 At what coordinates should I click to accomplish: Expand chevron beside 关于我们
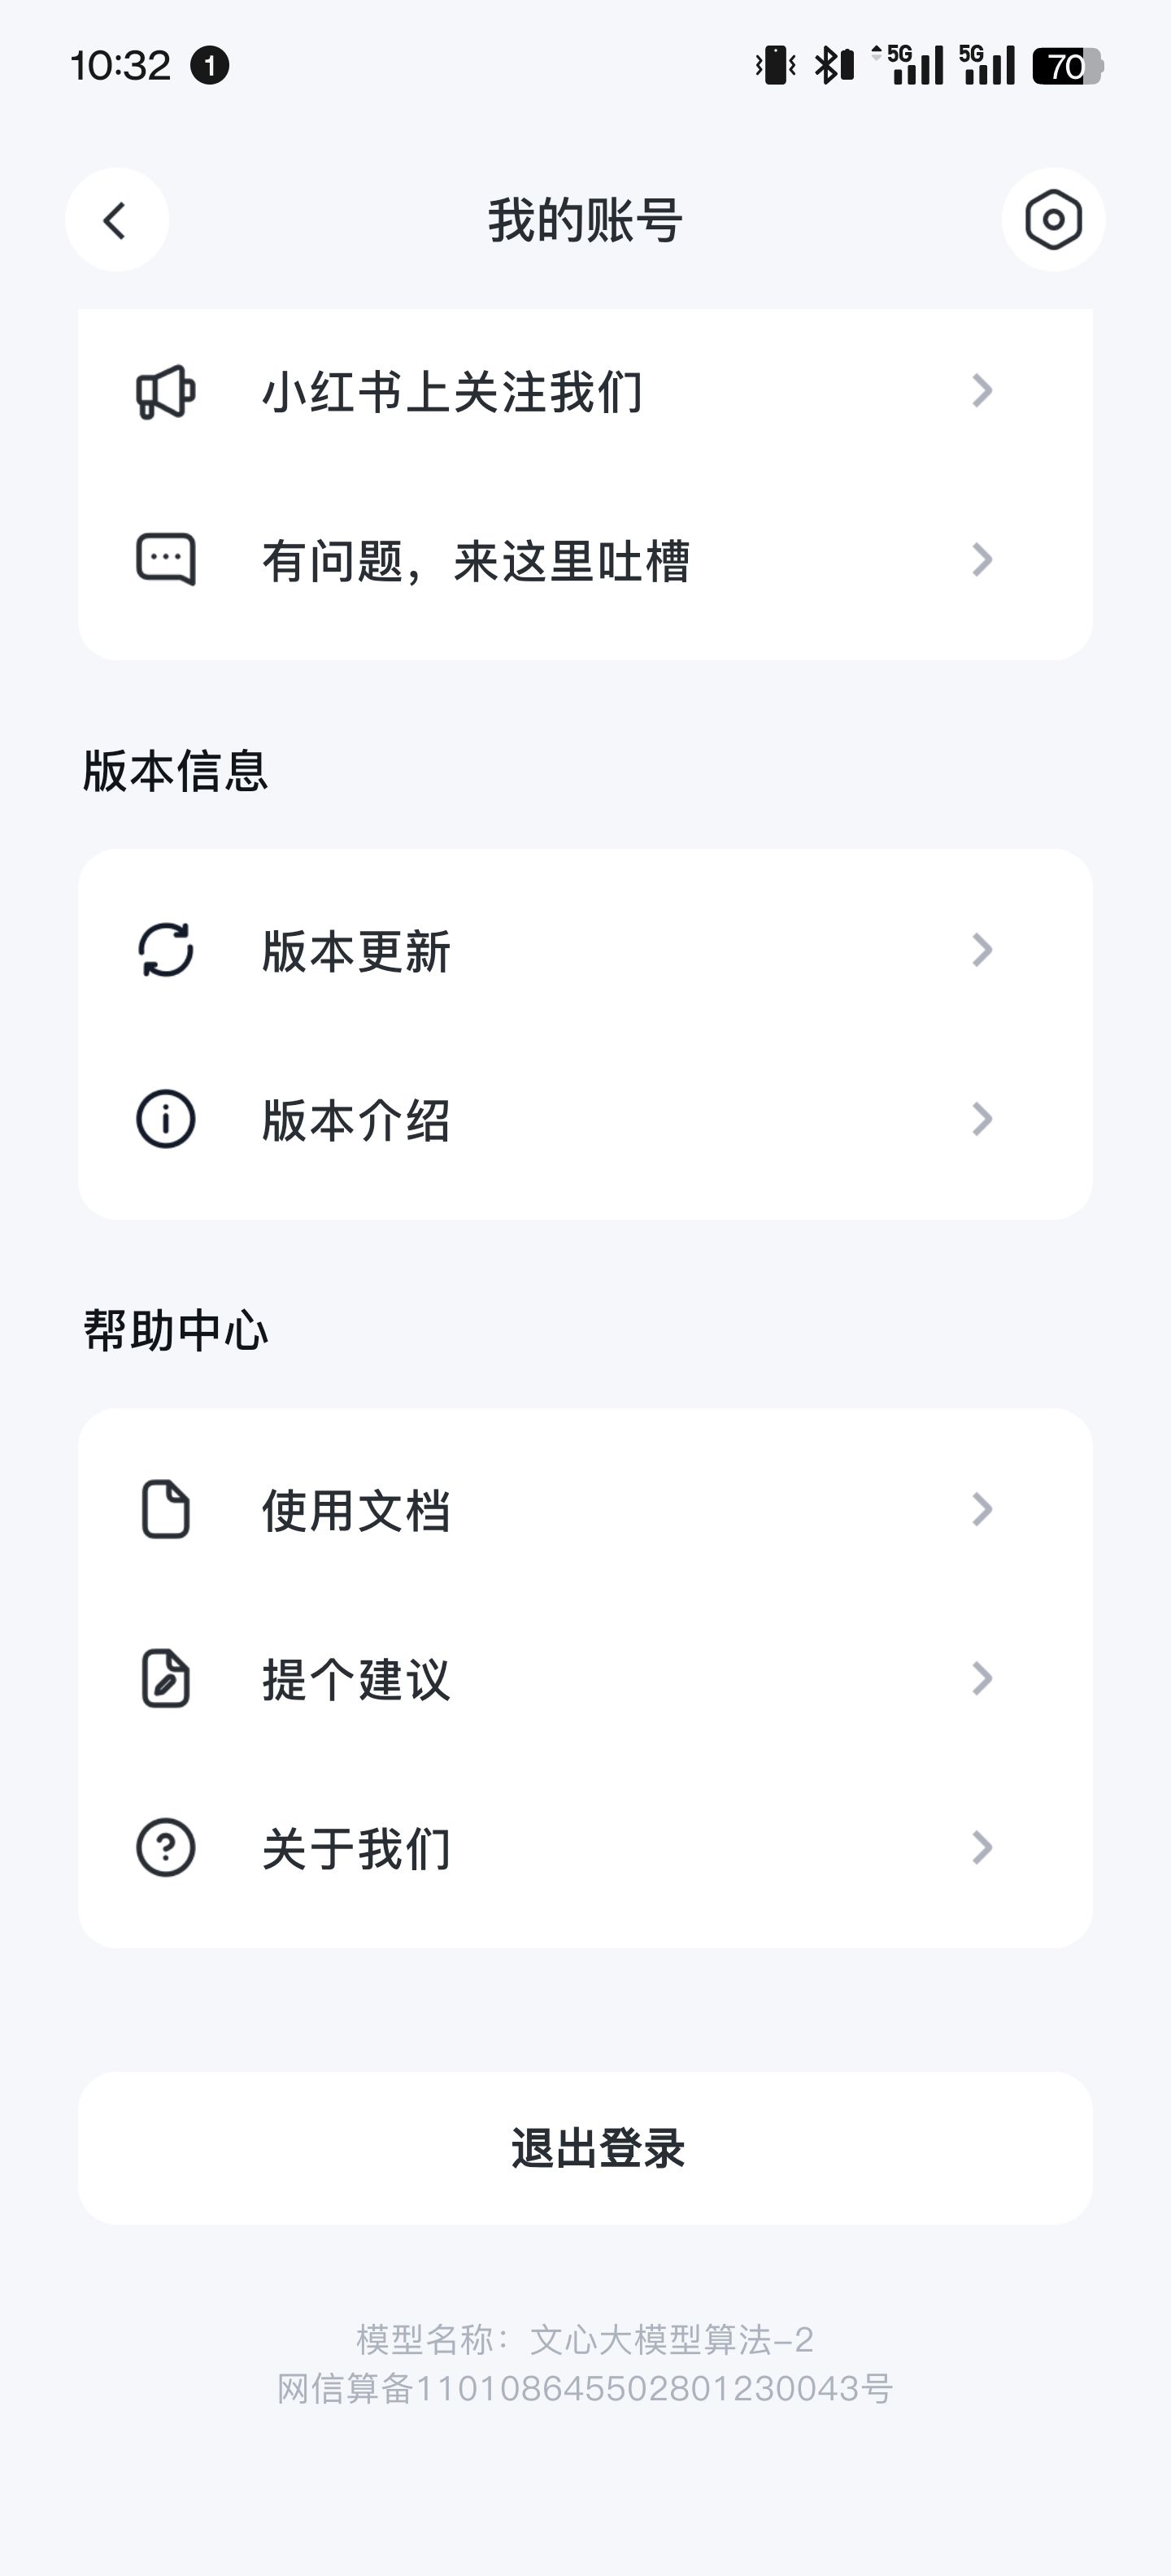click(982, 1847)
